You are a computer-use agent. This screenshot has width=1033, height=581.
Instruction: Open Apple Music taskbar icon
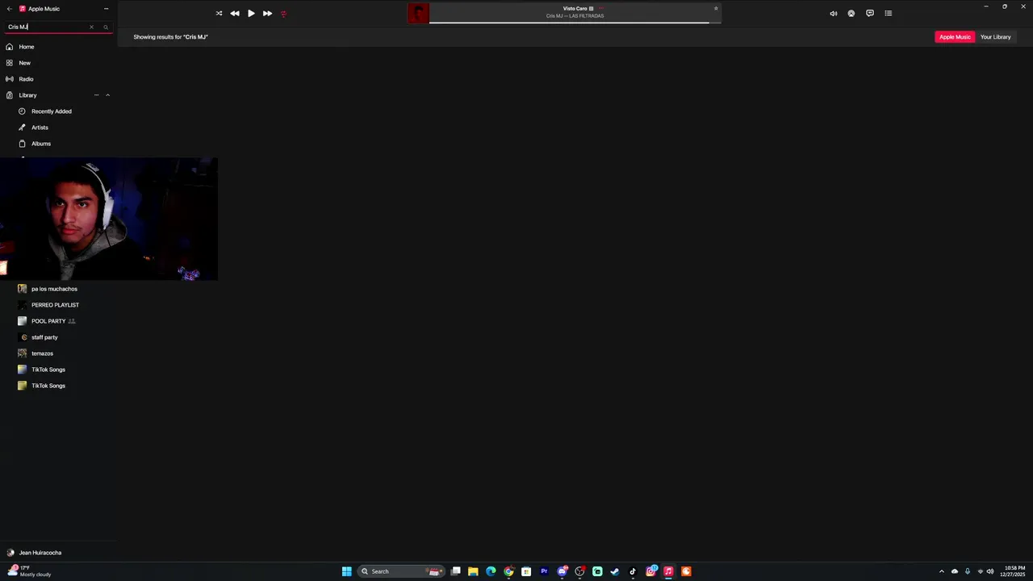pos(668,571)
